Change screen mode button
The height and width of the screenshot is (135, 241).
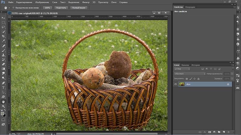(3, 124)
